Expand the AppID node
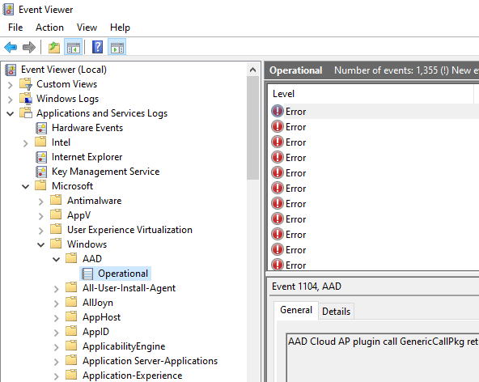Viewport: 479px width, 382px height. click(56, 333)
